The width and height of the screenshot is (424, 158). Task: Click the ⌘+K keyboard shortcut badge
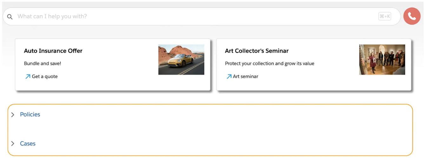click(x=385, y=16)
